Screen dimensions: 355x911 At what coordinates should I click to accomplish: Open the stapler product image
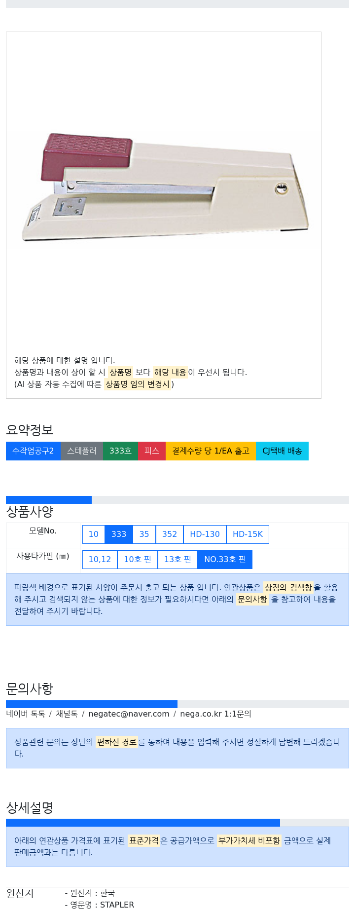click(165, 188)
